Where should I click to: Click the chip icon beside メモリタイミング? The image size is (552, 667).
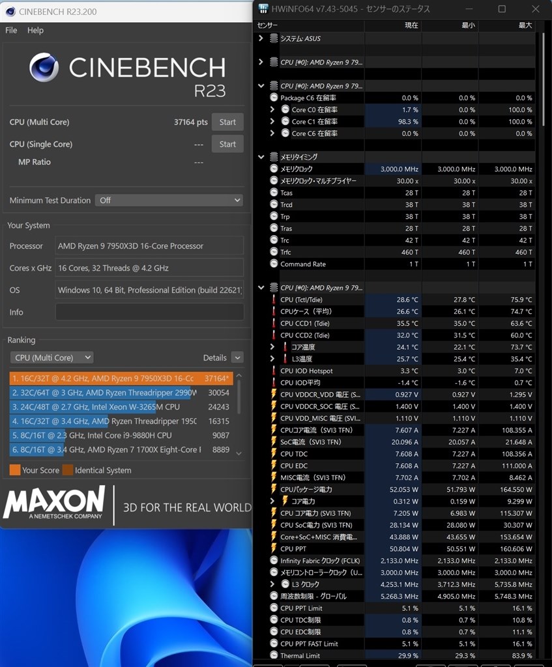click(274, 157)
